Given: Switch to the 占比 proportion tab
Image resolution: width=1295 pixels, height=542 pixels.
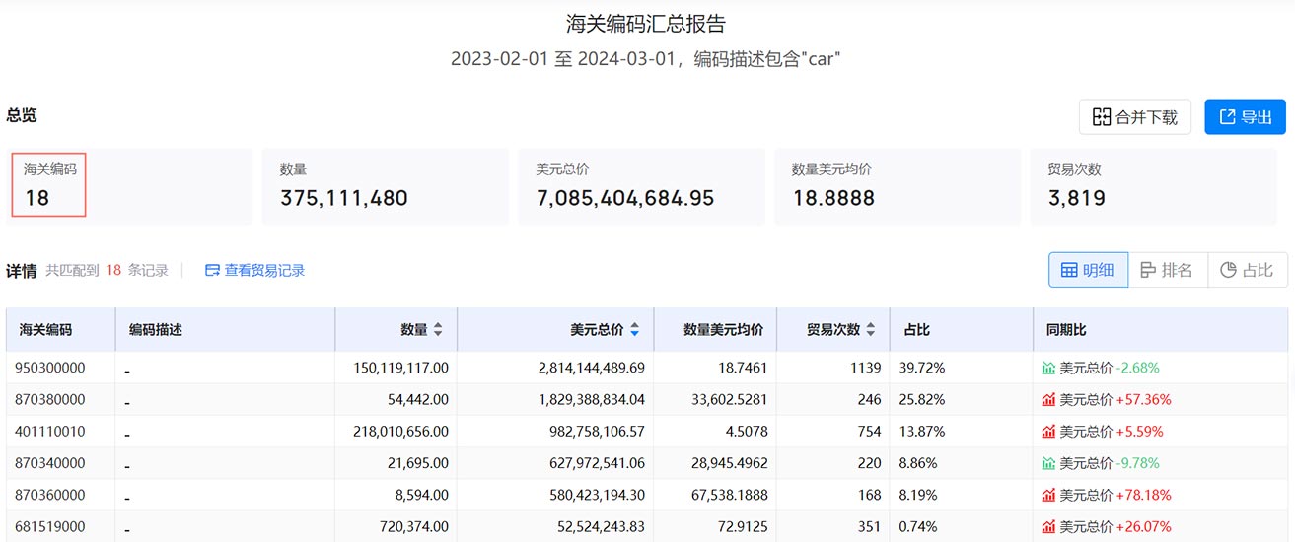Looking at the screenshot, I should (x=1247, y=270).
